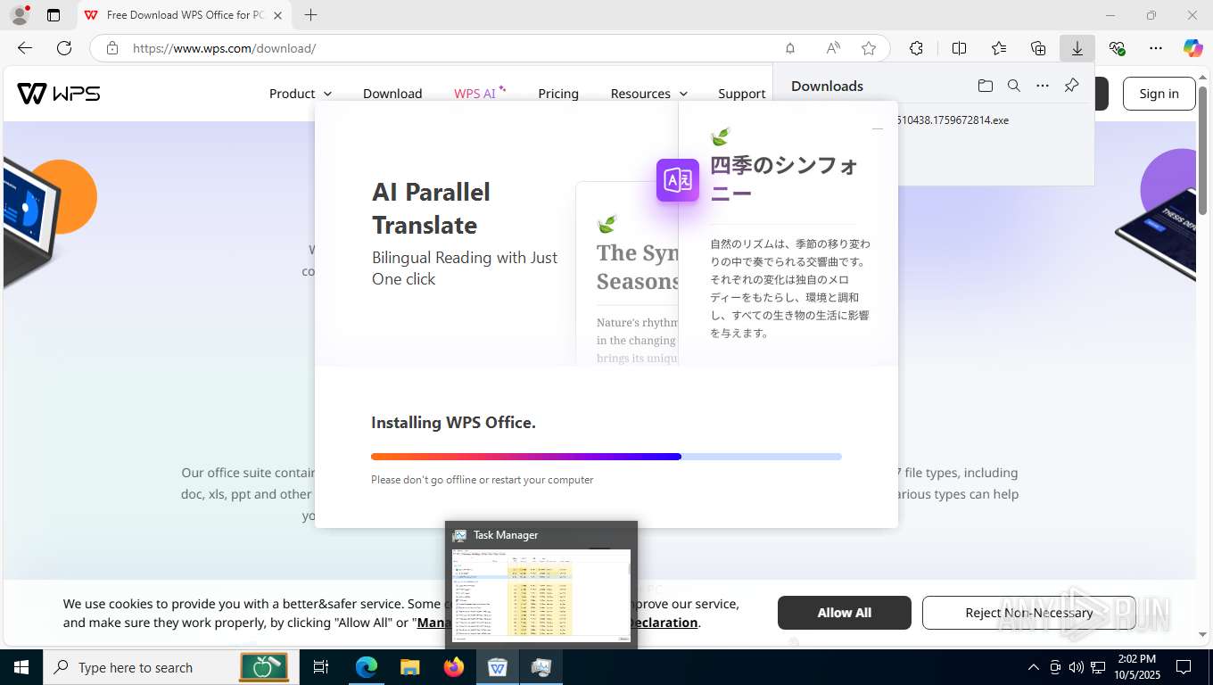1213x685 pixels.
Task: Open File Explorer from taskbar
Action: tap(410, 667)
